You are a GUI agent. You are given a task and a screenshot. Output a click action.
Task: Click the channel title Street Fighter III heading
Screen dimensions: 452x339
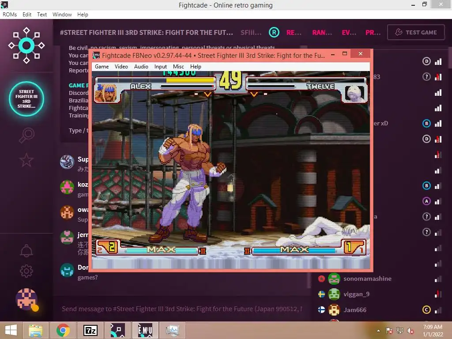coord(147,33)
